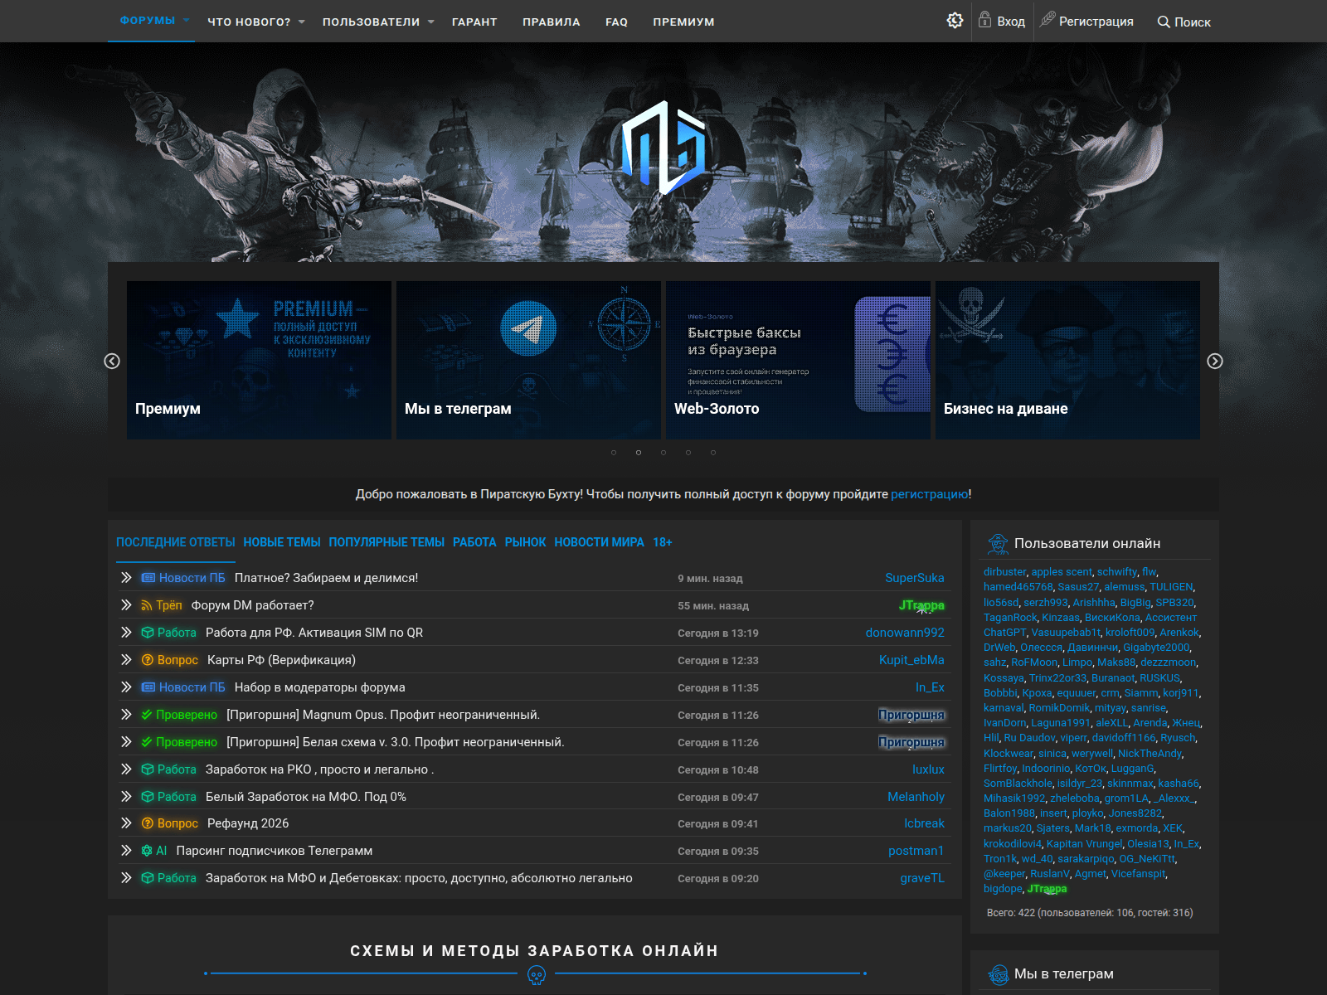Click the feather icon beside Регистрация
Image resolution: width=1327 pixels, height=995 pixels.
(1048, 20)
